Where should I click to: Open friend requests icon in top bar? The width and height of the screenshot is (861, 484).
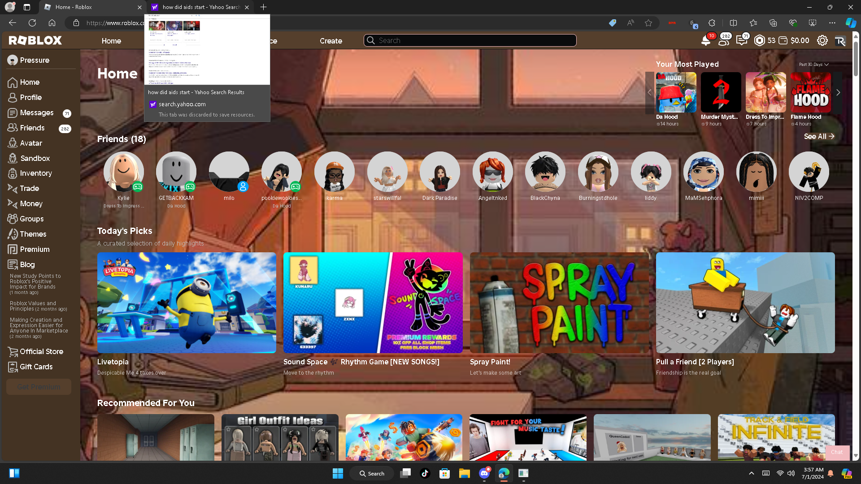tap(724, 40)
